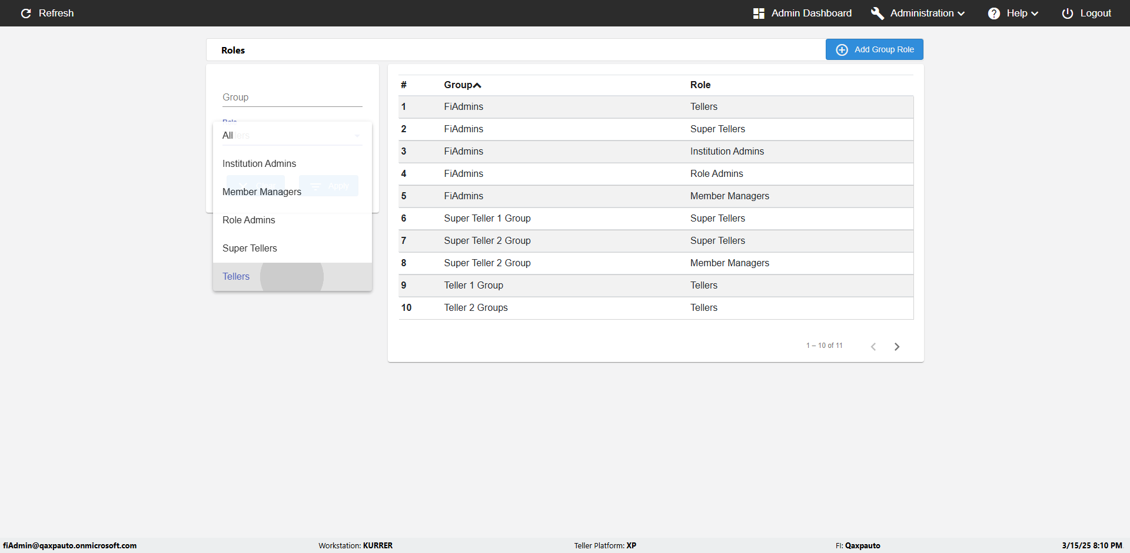
Task: Click the FI: Qaxpauto status entry
Action: [x=858, y=546]
